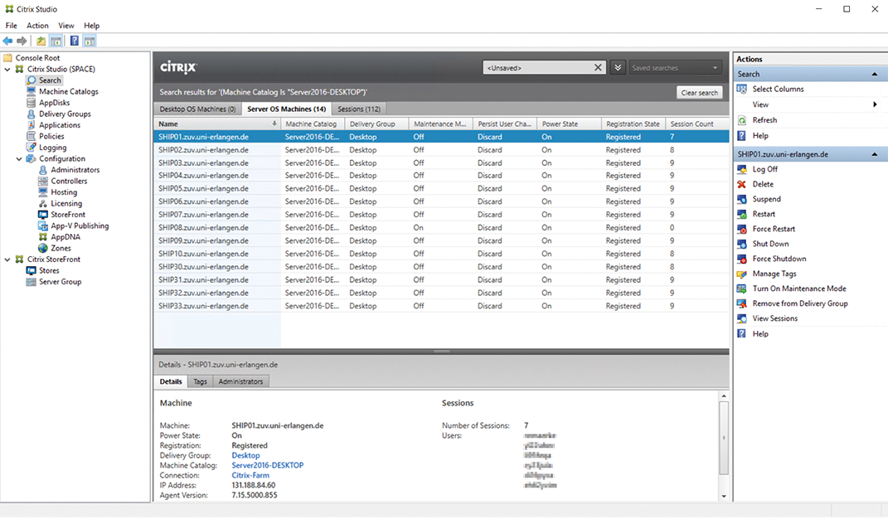This screenshot has height=519, width=888.
Task: Click the Zones globe icon
Action: coord(44,248)
